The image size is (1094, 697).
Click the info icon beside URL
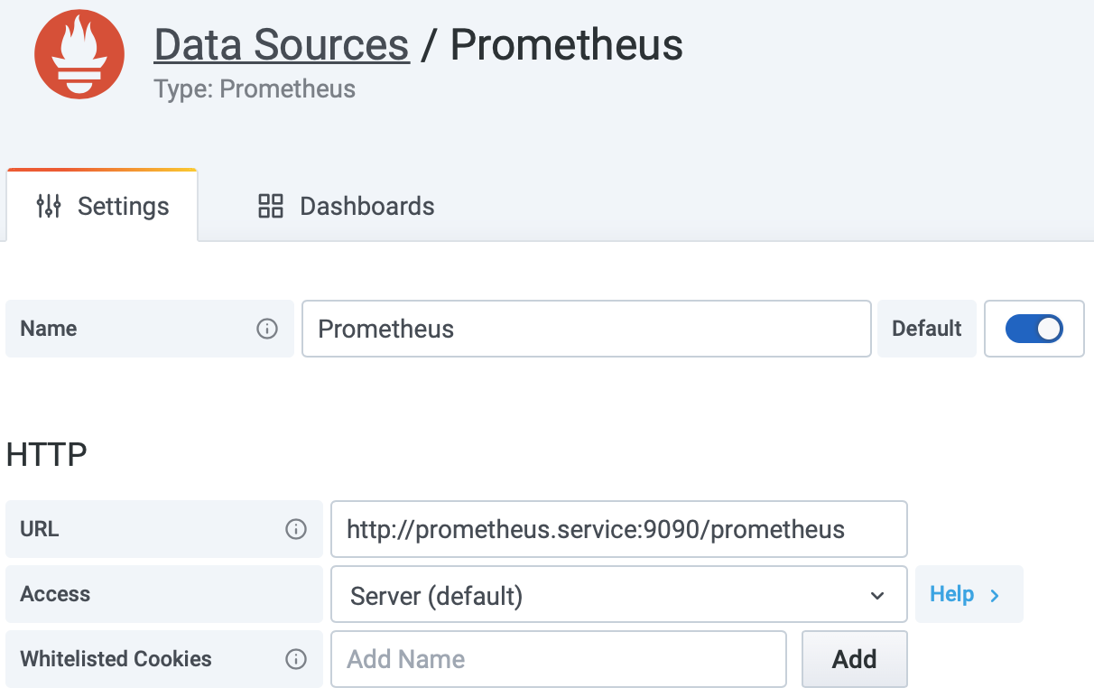click(296, 529)
